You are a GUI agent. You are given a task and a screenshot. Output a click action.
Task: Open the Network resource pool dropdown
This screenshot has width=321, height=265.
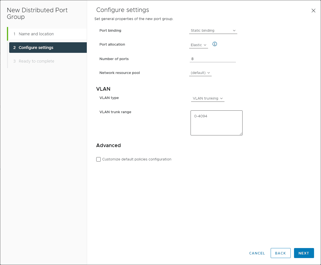200,73
